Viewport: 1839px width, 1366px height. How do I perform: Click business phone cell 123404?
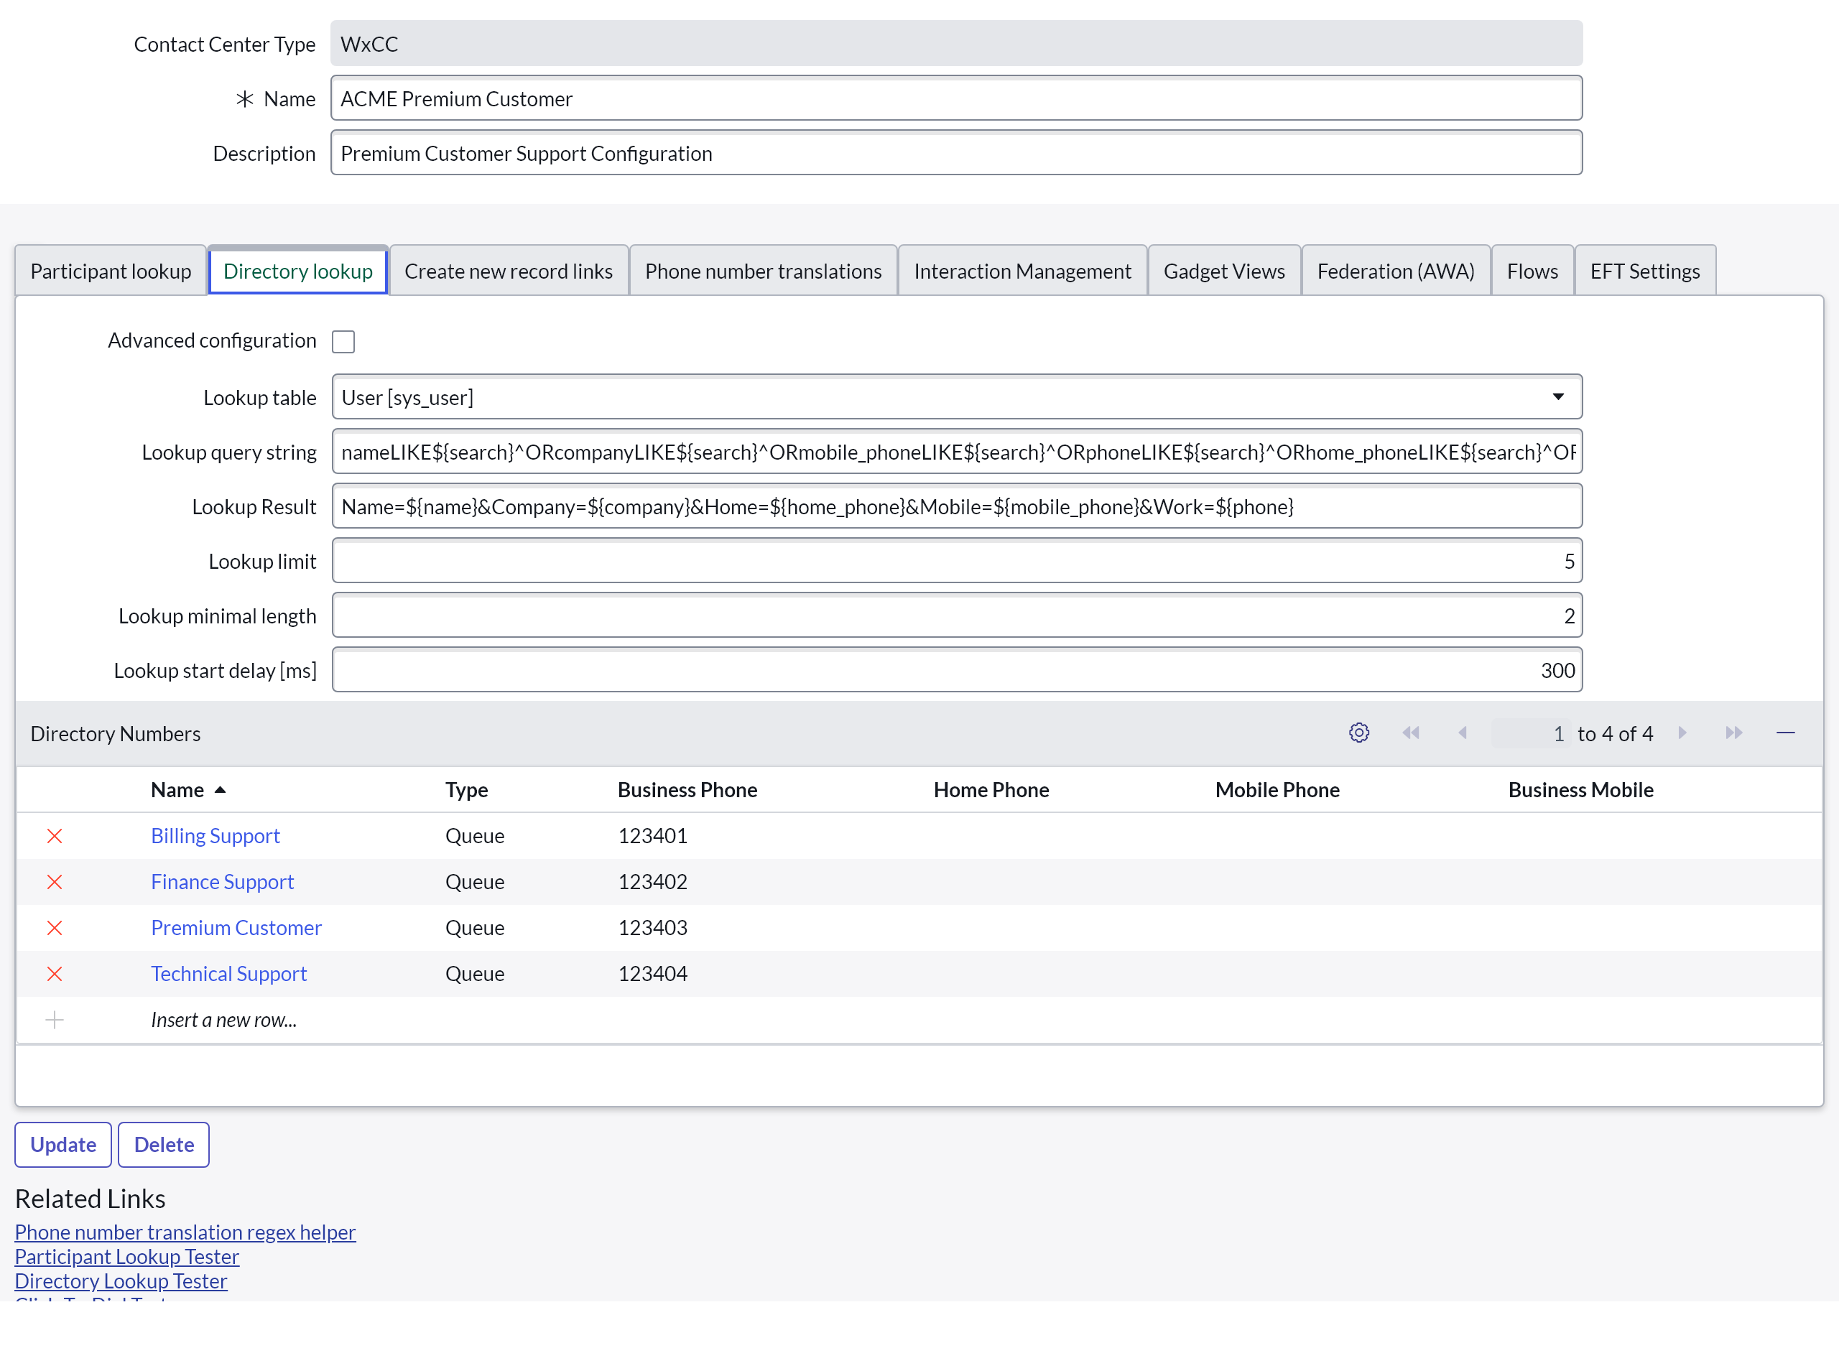[652, 974]
